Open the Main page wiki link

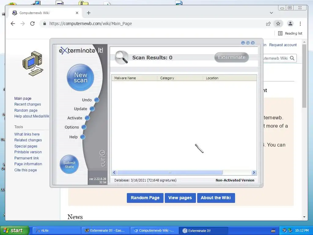click(x=23, y=98)
